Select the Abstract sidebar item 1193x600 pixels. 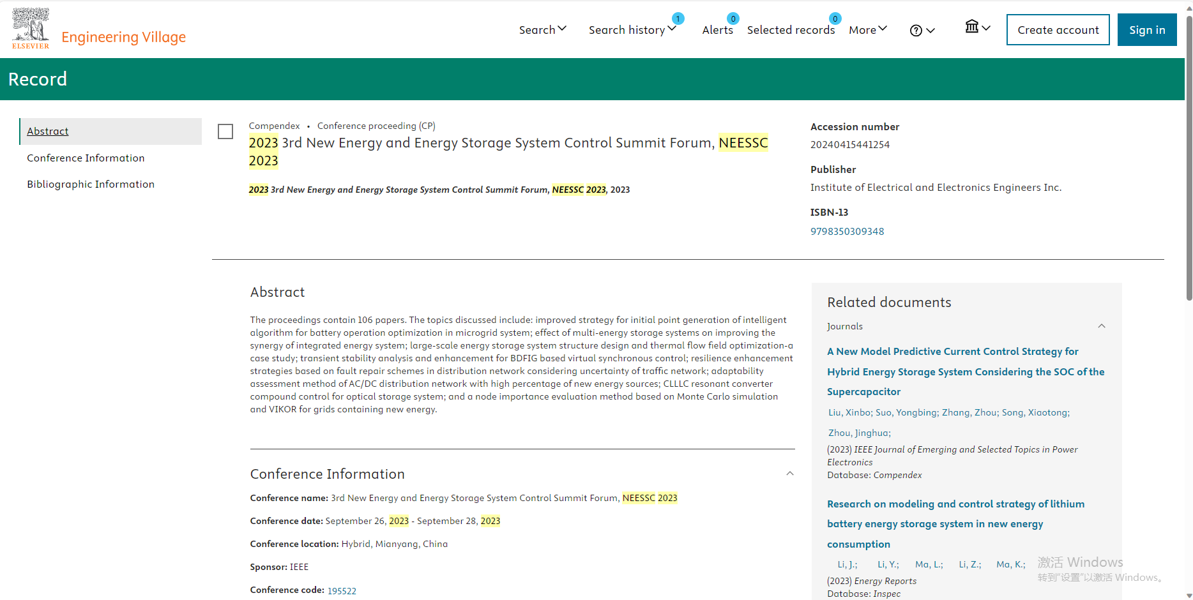(48, 131)
